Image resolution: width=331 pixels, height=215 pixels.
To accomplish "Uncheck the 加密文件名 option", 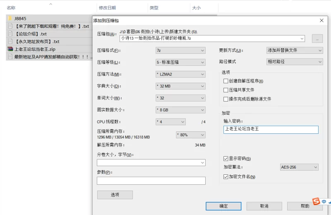I will tap(225, 177).
